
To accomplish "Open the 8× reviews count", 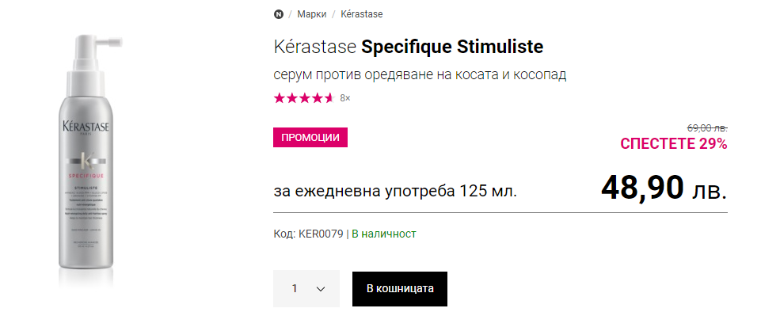I will [x=344, y=98].
